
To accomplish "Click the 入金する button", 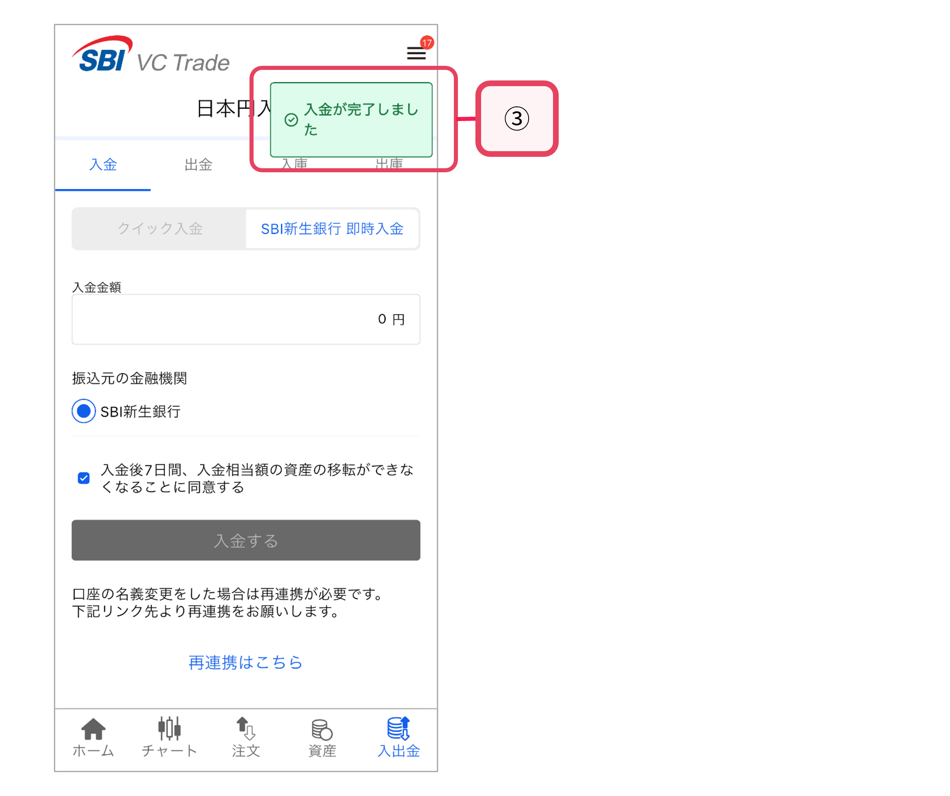I will tap(246, 540).
